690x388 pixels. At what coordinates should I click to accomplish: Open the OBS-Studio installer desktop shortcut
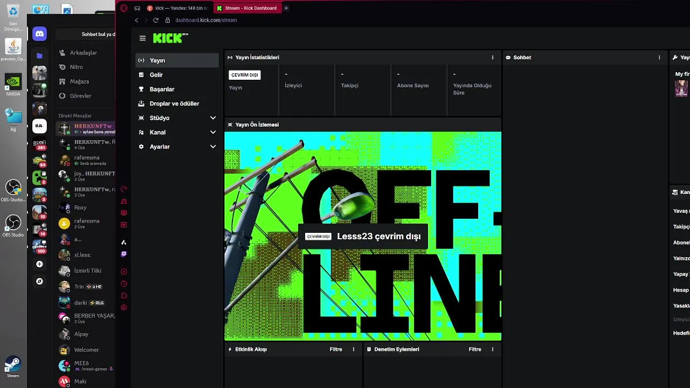pyautogui.click(x=13, y=191)
